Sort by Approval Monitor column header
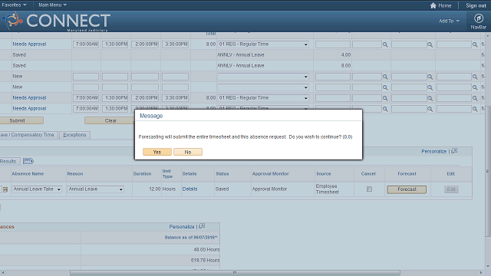The width and height of the screenshot is (491, 276). click(271, 174)
